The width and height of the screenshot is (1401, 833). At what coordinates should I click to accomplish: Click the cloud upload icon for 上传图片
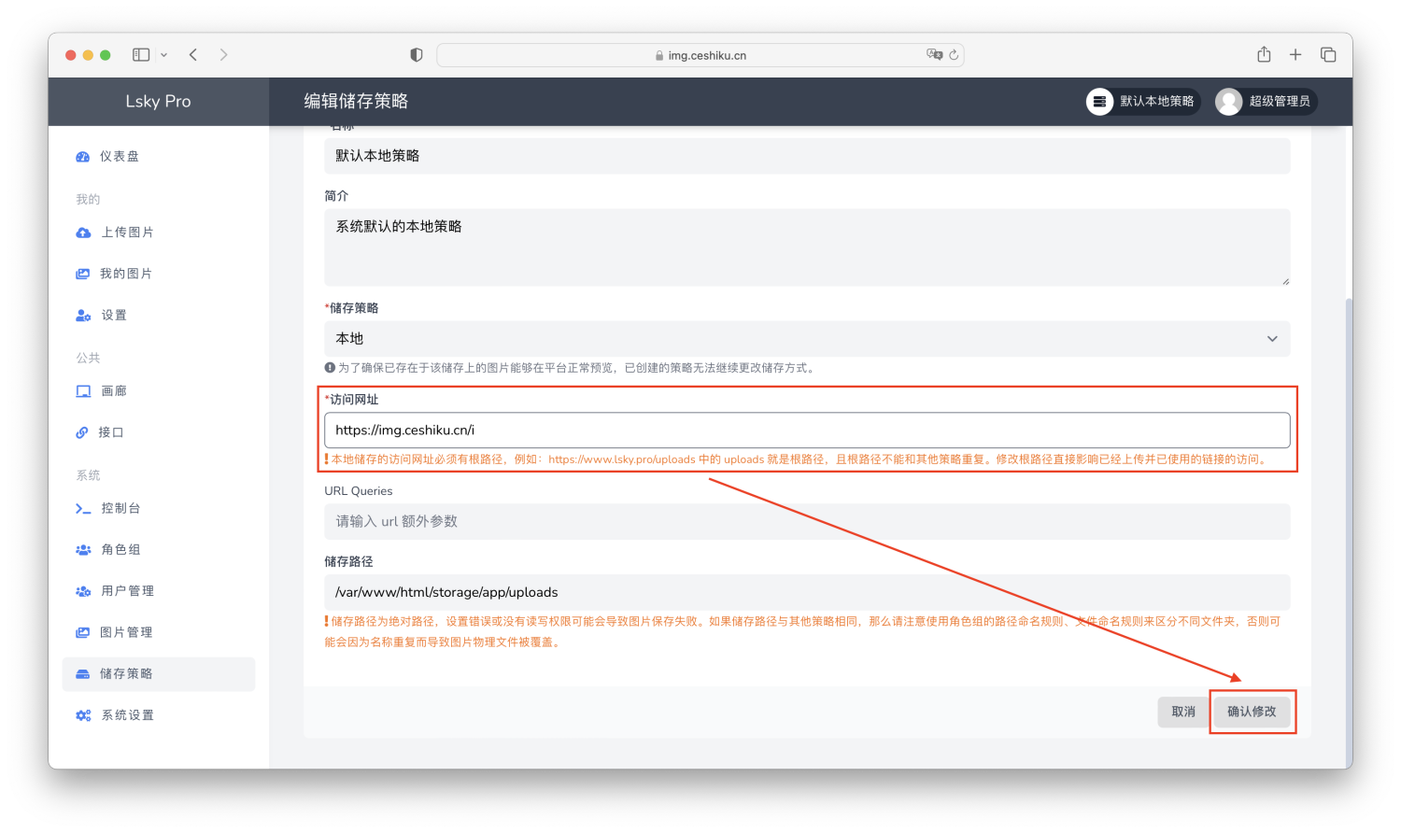83,233
